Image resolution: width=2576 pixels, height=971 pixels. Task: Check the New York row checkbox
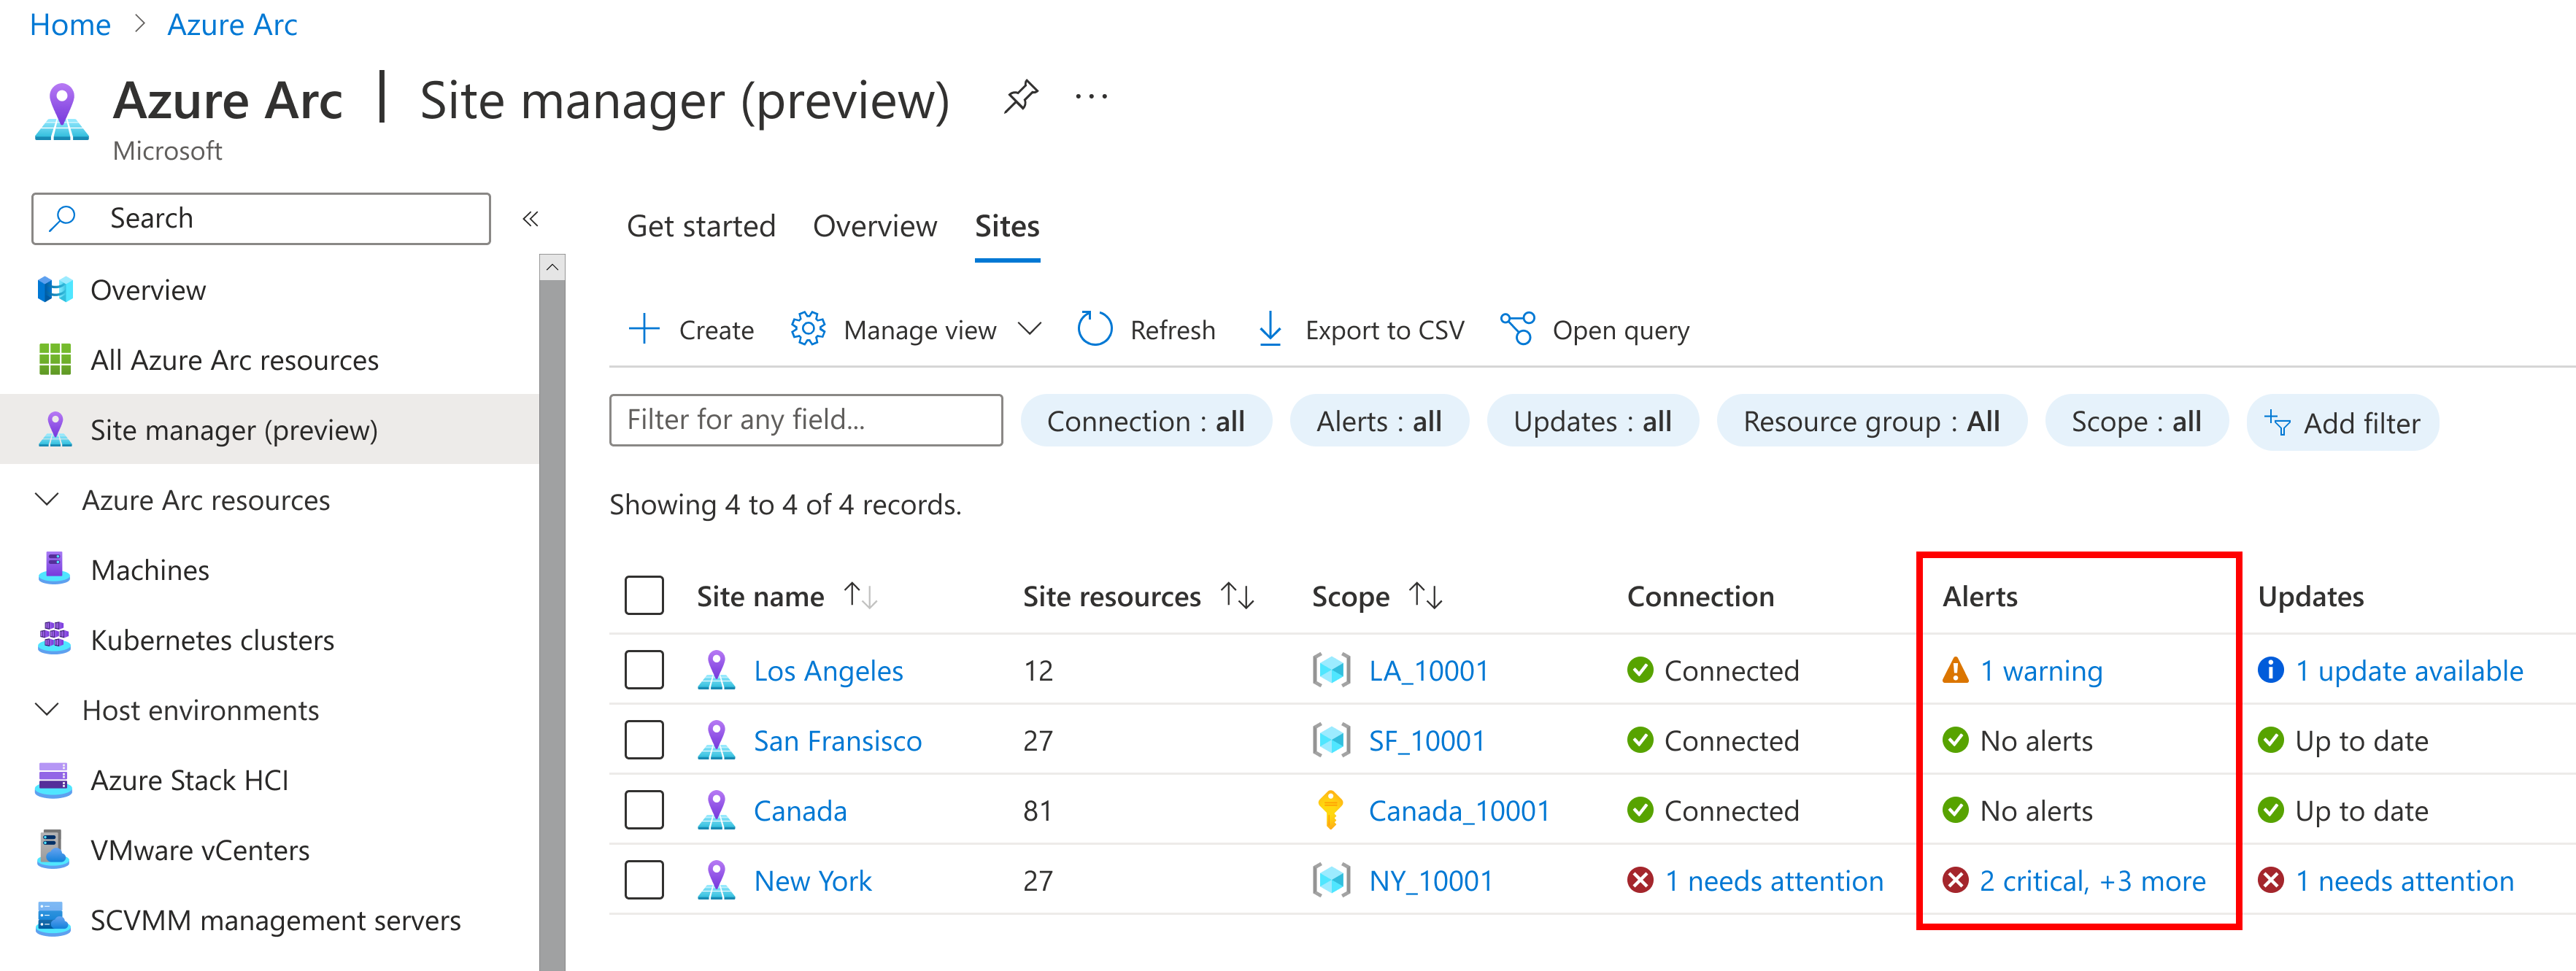click(x=644, y=880)
